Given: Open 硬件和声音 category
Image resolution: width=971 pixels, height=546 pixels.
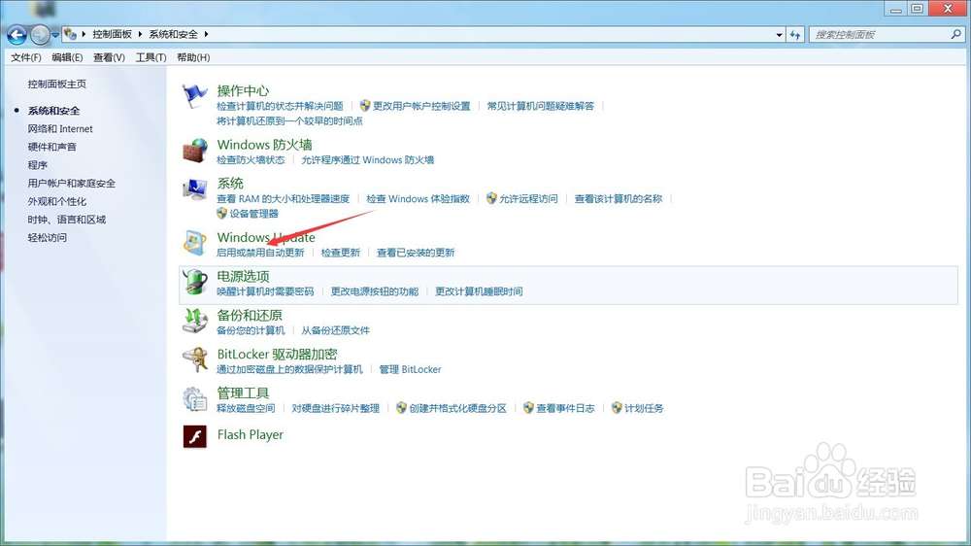Looking at the screenshot, I should click(x=52, y=147).
